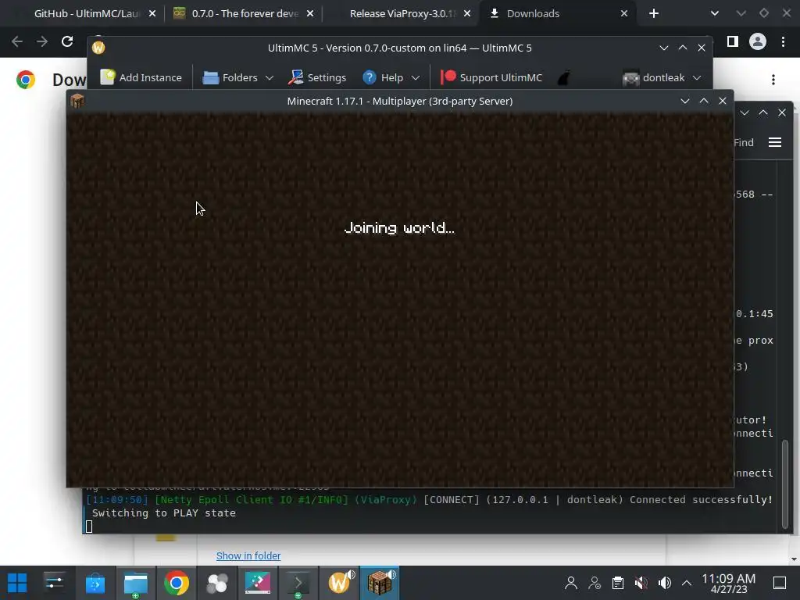The width and height of the screenshot is (800, 600).
Task: Open the file manager from the taskbar
Action: tap(136, 583)
